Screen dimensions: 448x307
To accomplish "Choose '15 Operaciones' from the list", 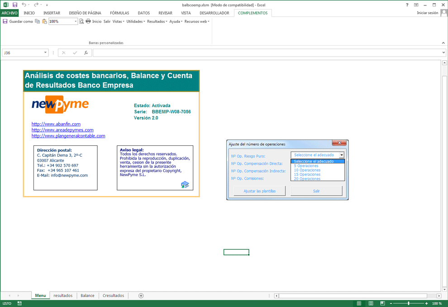I will 307,174.
